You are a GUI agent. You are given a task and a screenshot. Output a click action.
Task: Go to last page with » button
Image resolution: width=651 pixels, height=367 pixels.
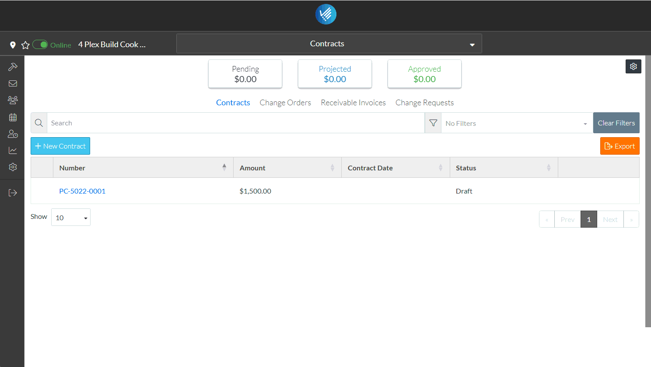pyautogui.click(x=631, y=219)
